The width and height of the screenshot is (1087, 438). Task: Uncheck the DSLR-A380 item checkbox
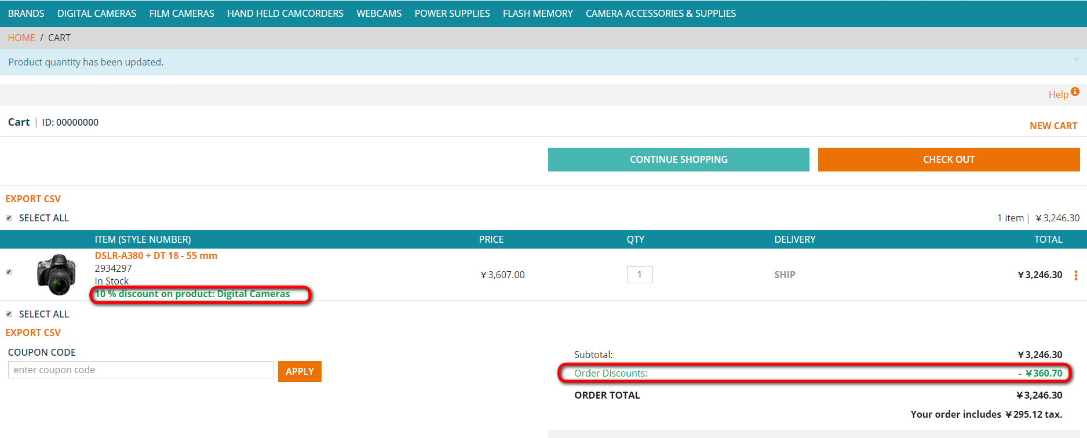point(9,272)
